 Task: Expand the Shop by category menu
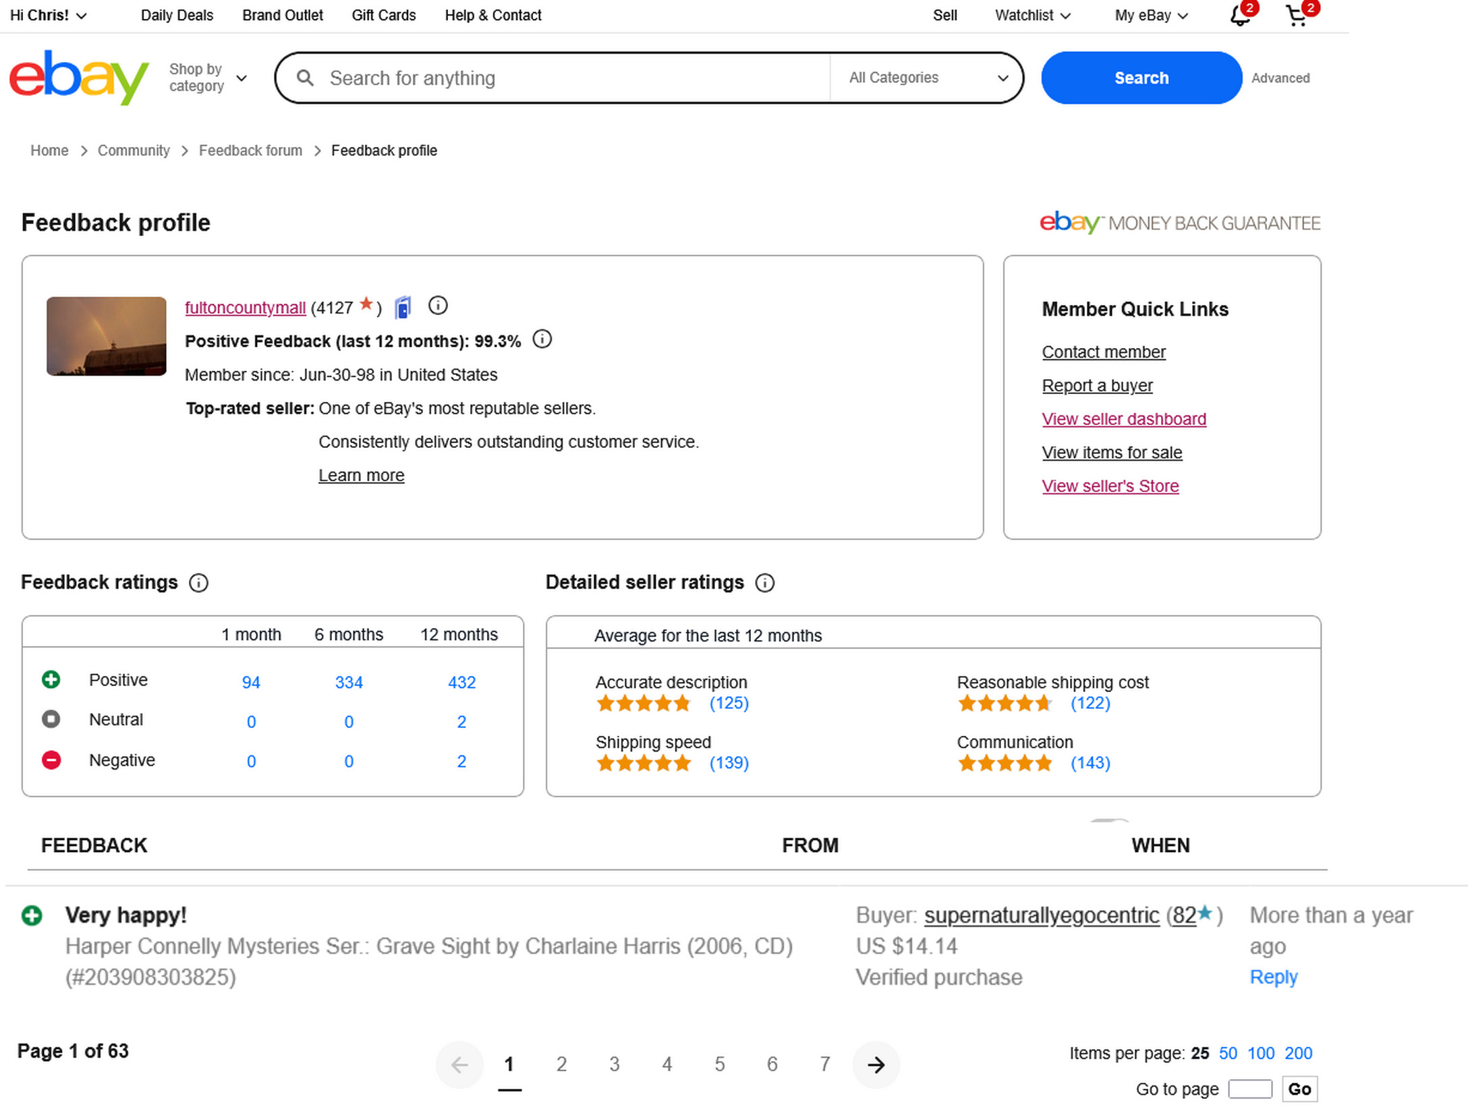coord(208,78)
